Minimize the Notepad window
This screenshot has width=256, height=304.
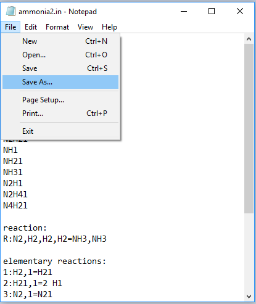[x=184, y=11]
